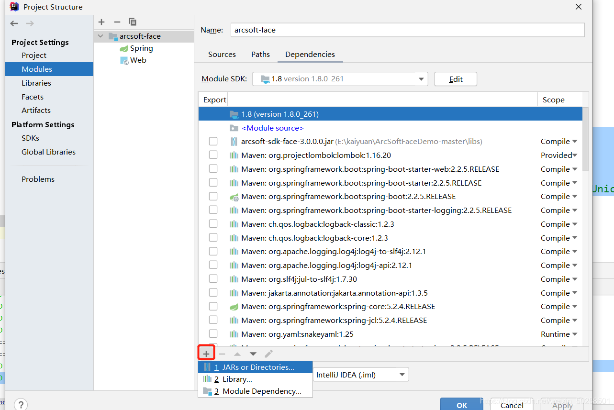Toggle export checkbox for arcsoft-sdk-face jar

click(x=213, y=142)
